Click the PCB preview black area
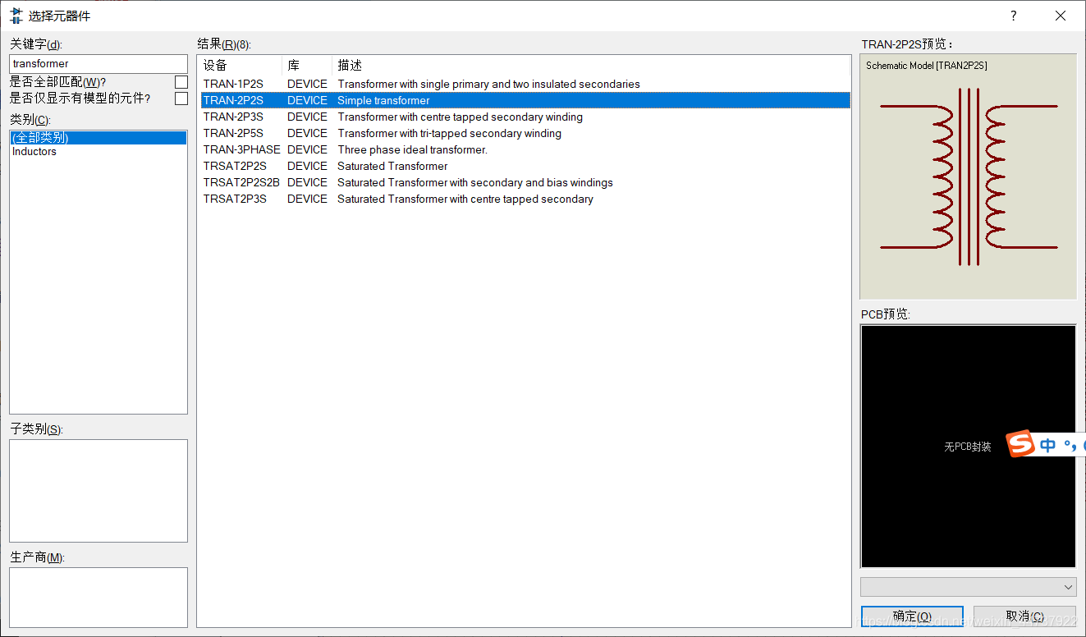This screenshot has width=1086, height=637. 968,446
